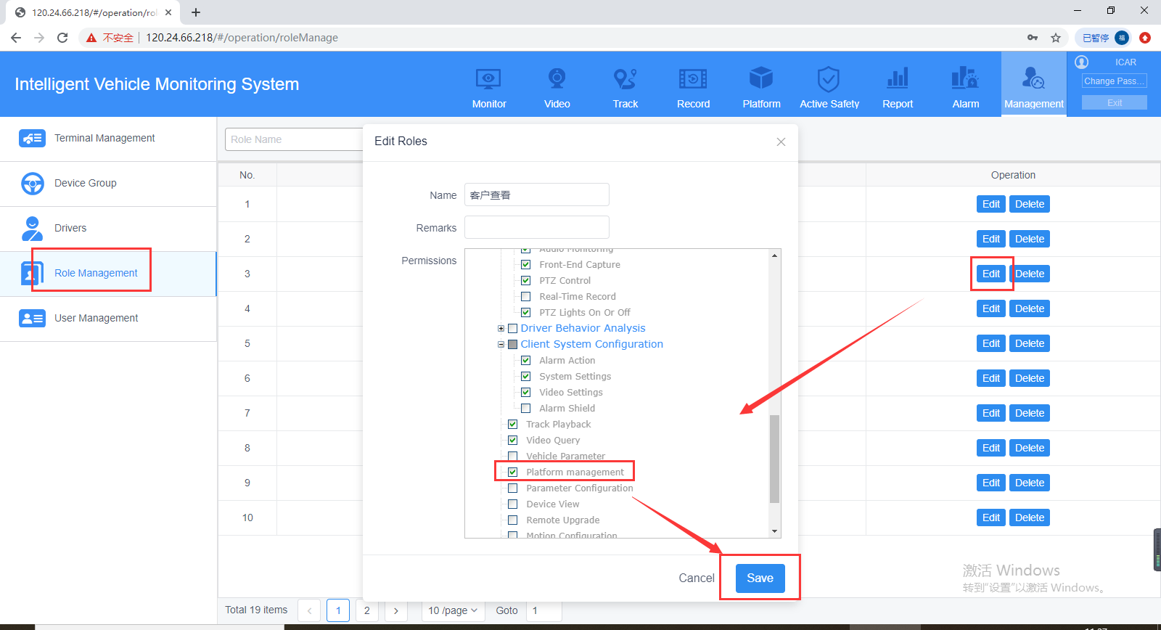This screenshot has height=630, width=1161.
Task: Reload the browser page
Action: pyautogui.click(x=62, y=38)
